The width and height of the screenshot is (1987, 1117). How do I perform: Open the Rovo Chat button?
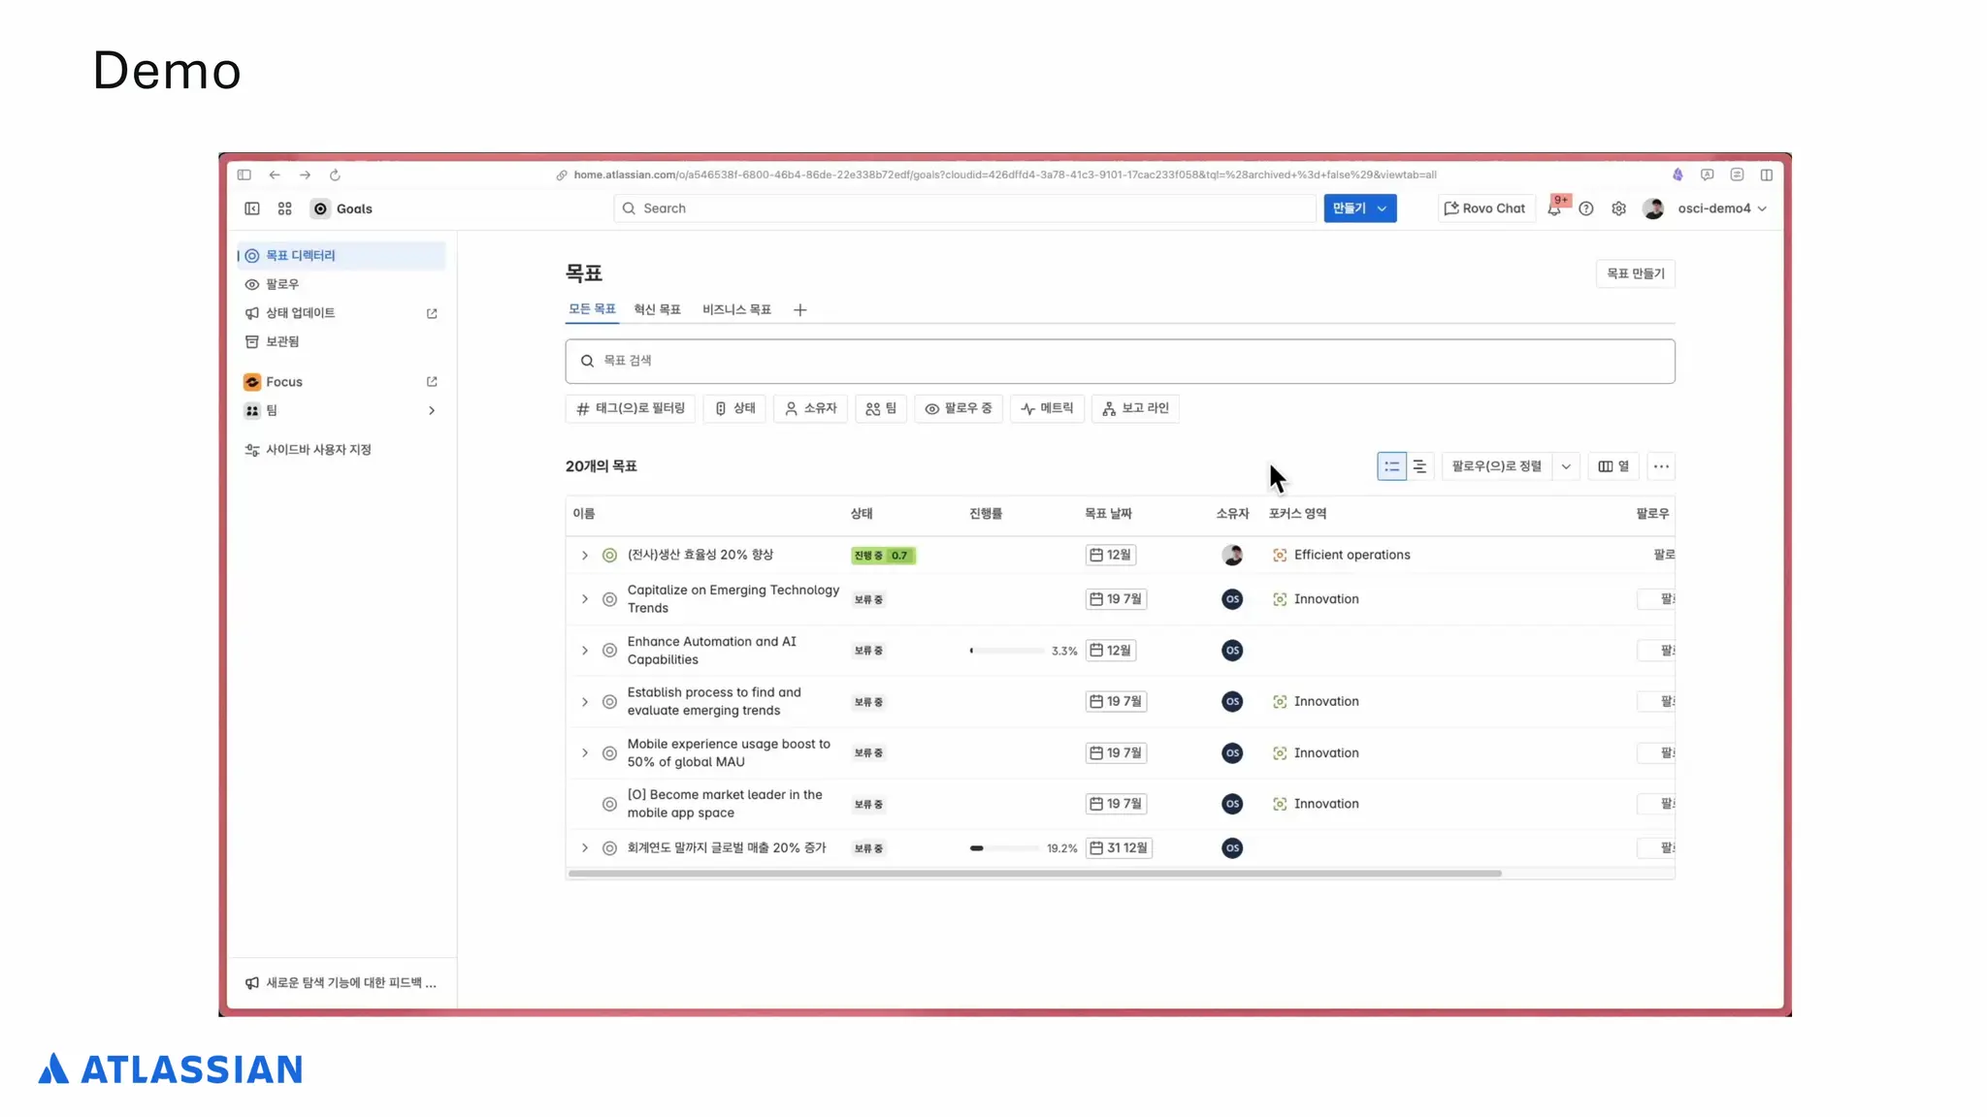tap(1485, 208)
